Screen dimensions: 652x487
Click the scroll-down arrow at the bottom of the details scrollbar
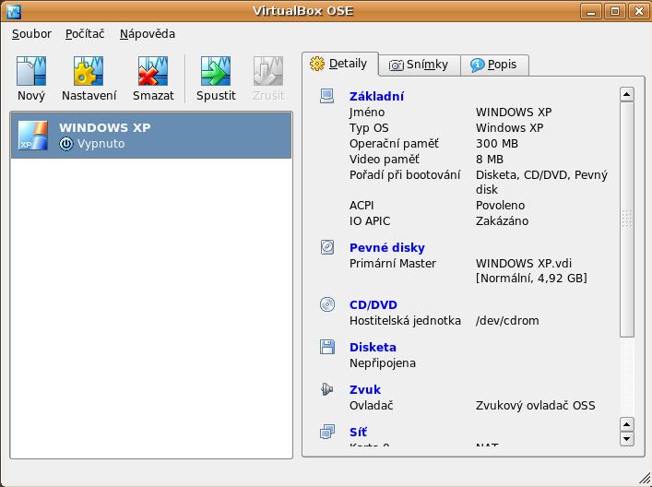pyautogui.click(x=626, y=439)
